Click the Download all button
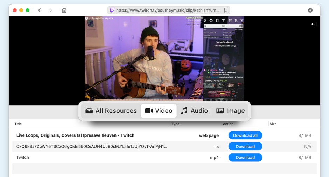 point(245,135)
